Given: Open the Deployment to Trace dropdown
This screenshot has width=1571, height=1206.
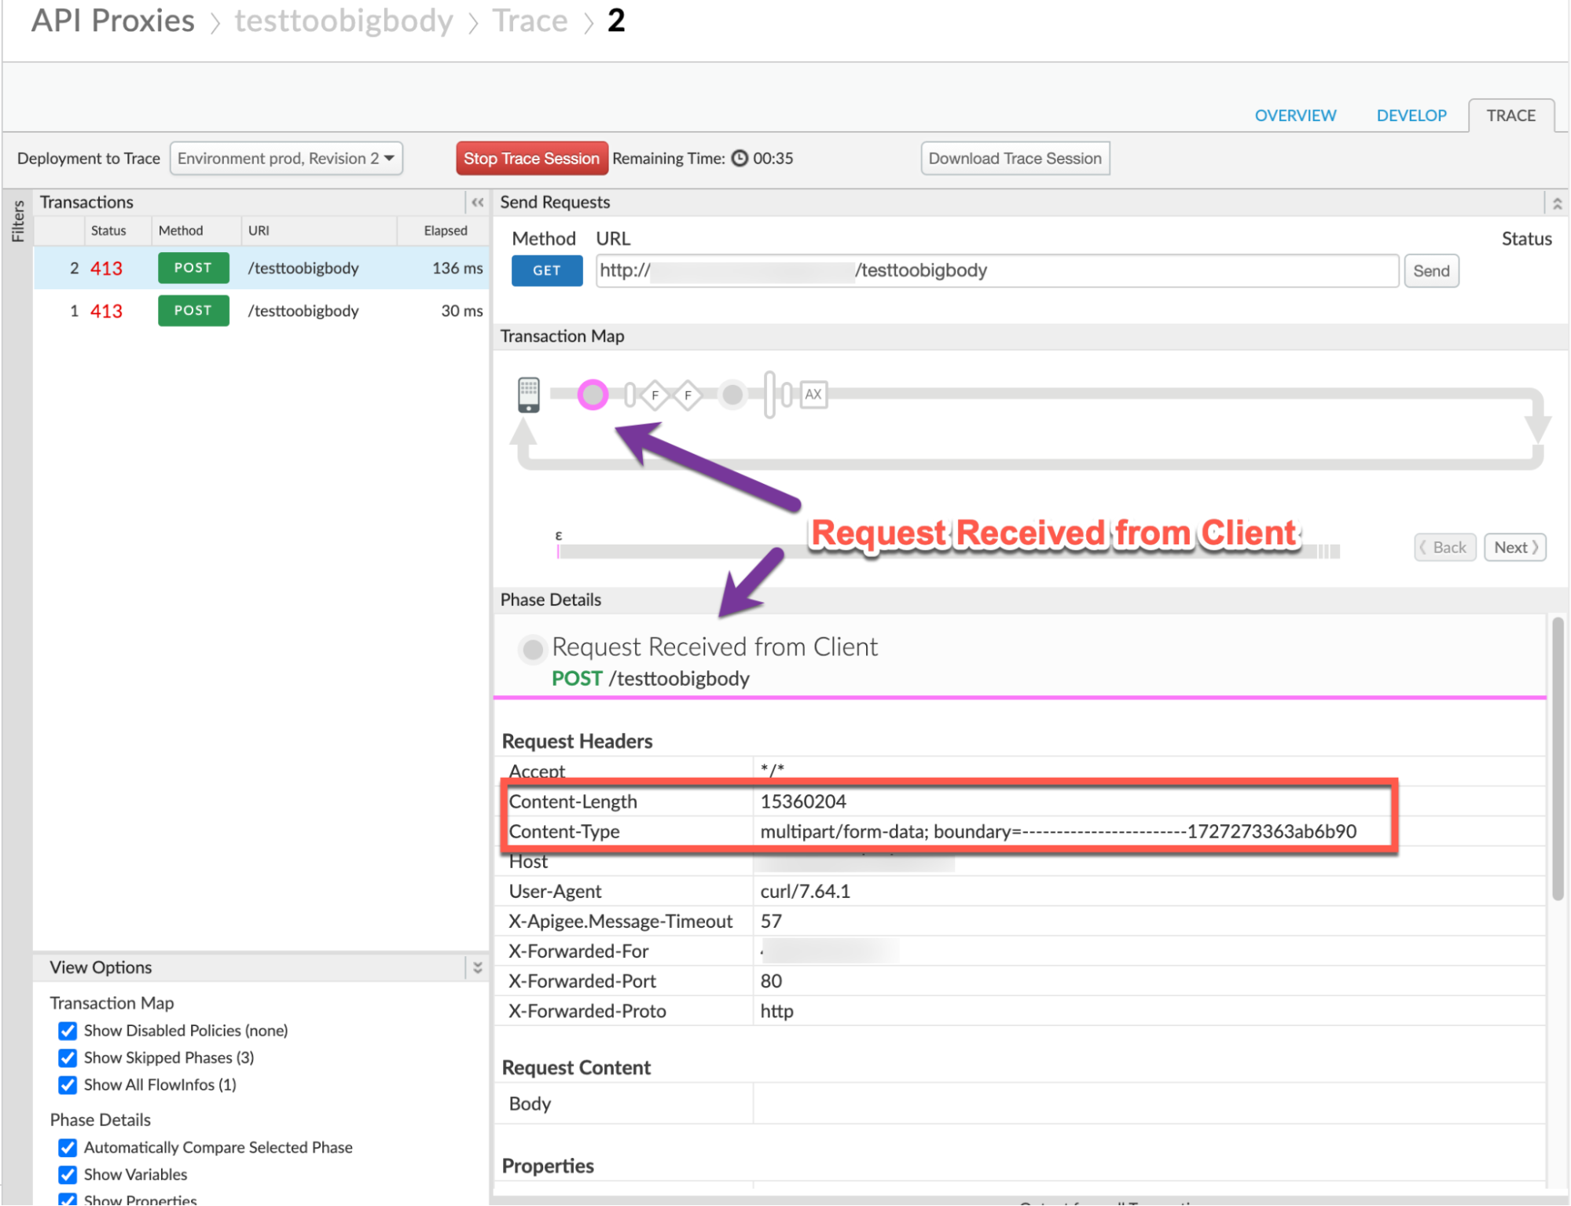Looking at the screenshot, I should pos(286,159).
